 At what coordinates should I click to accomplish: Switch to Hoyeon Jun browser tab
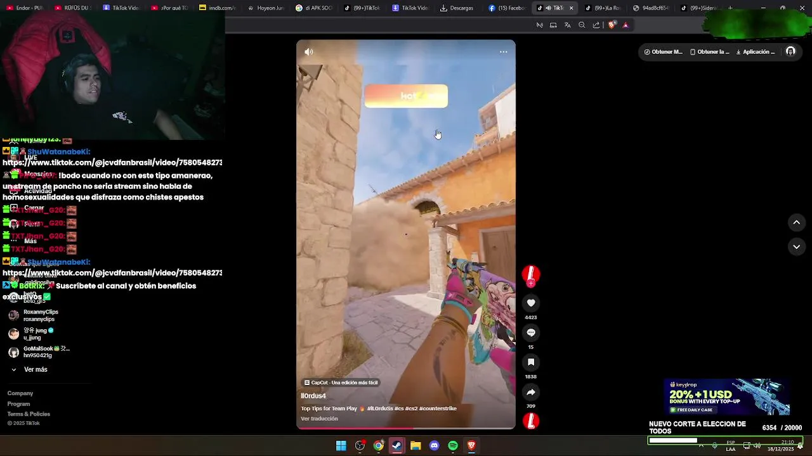[x=266, y=8]
